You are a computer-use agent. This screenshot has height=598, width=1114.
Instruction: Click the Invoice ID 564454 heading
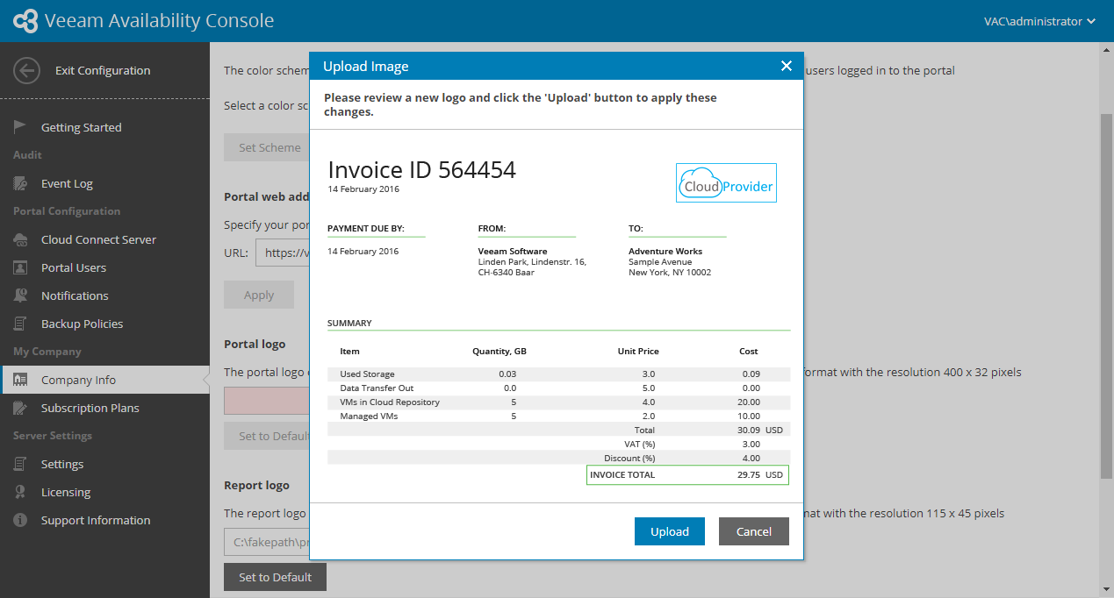point(422,169)
